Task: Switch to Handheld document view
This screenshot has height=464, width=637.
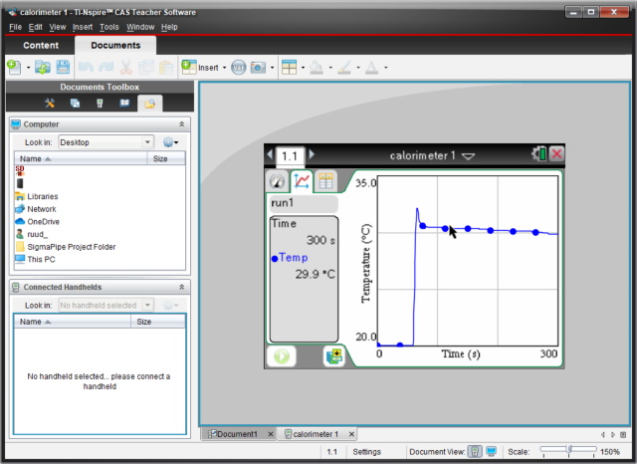Action: click(x=475, y=451)
